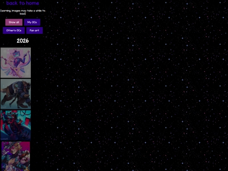Click the '2026' year heading
Screen dimensions: 228x171
coord(23,41)
